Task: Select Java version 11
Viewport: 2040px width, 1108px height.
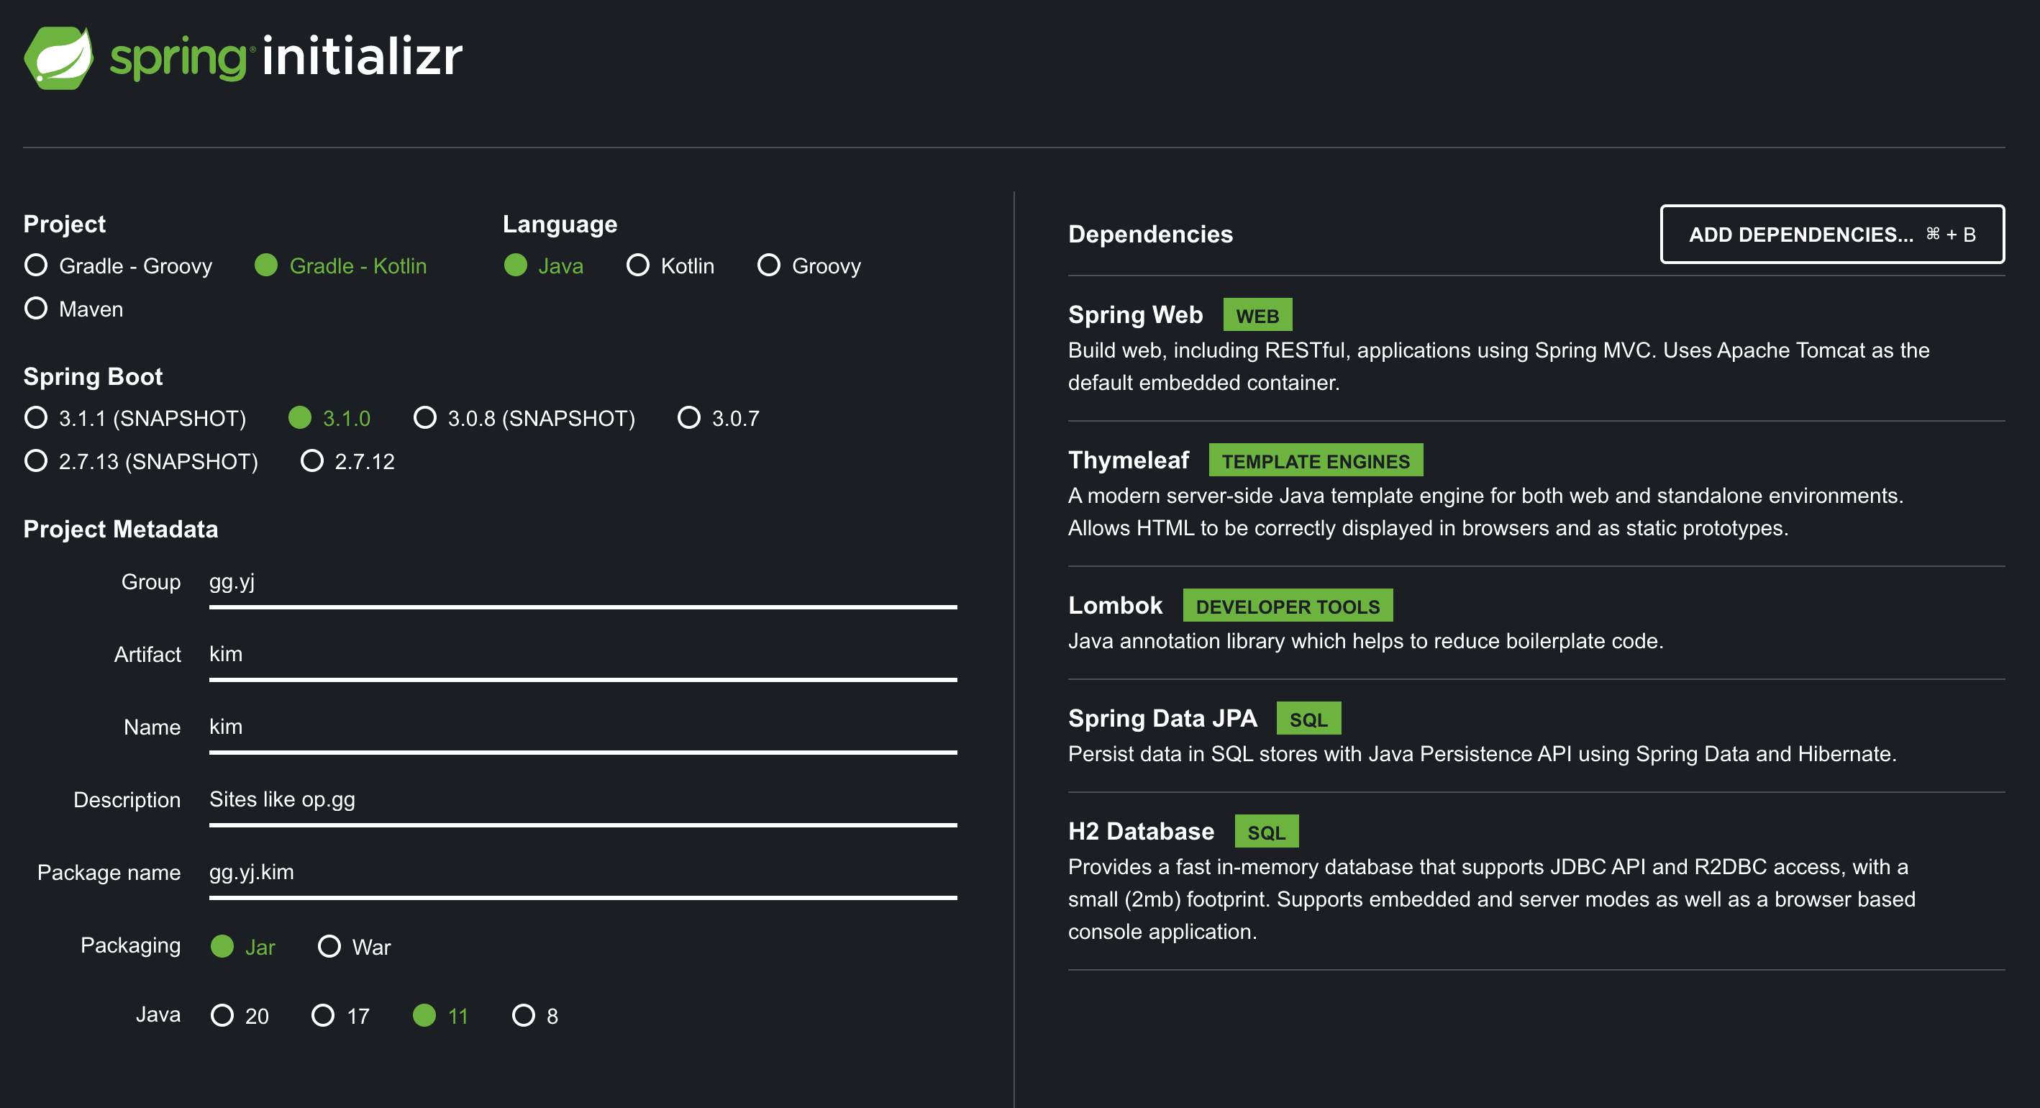Action: tap(441, 1015)
